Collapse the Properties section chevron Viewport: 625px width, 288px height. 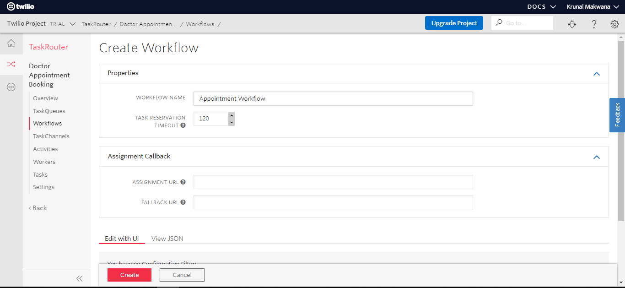[597, 73]
